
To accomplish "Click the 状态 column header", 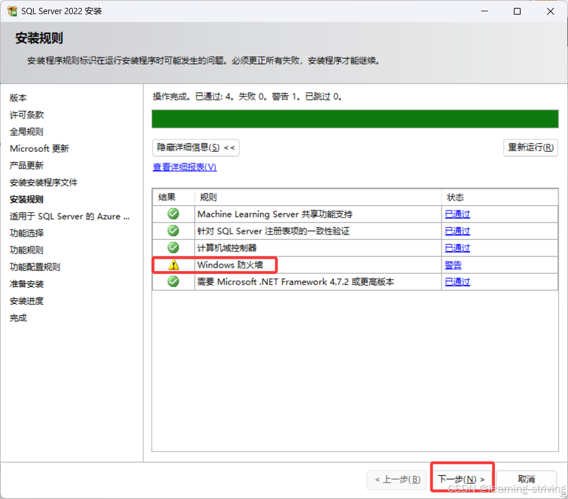I will [500, 197].
